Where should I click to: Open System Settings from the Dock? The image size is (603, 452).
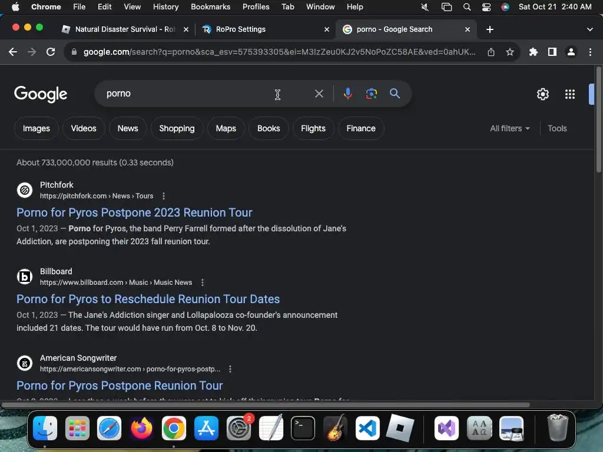coord(238,428)
